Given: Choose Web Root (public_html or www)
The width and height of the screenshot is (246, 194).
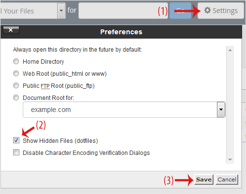Looking at the screenshot, I should point(16,73).
